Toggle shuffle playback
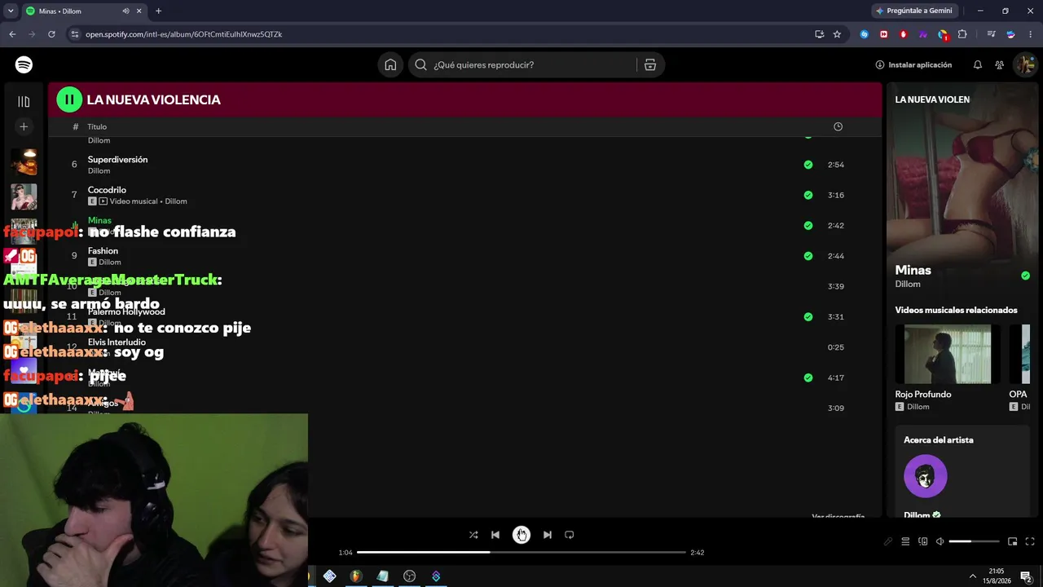1043x587 pixels. [473, 535]
